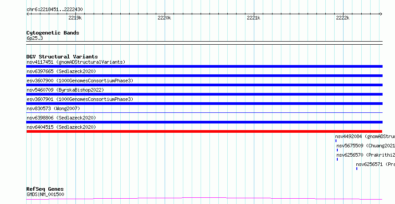The height and width of the screenshot is (204, 395).
Task: Select the blue bar under esv3607901
Action: click(x=204, y=104)
